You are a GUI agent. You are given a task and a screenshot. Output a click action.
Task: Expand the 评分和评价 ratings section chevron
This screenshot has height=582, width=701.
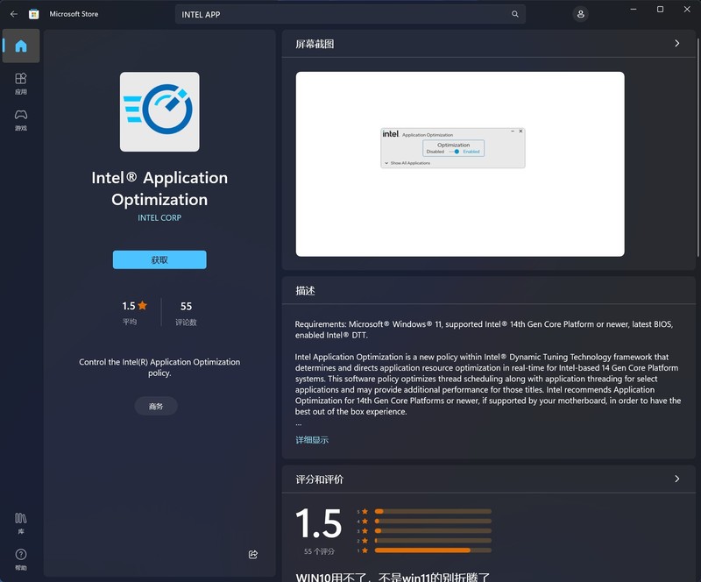tap(676, 479)
